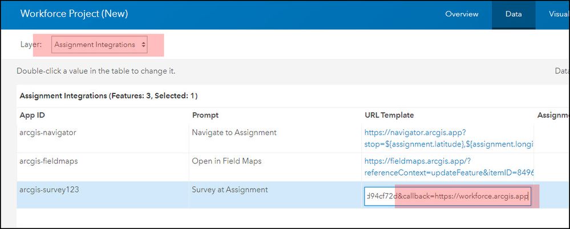Screen dimensions: 570x229
Task: Click the Navigate to Assignment prompt cell
Action: click(x=234, y=133)
